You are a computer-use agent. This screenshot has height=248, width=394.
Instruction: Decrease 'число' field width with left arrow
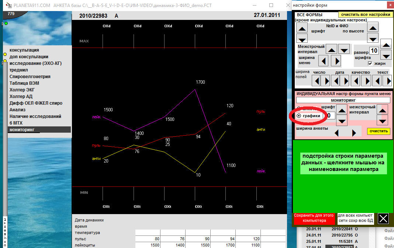pyautogui.click(x=316, y=80)
